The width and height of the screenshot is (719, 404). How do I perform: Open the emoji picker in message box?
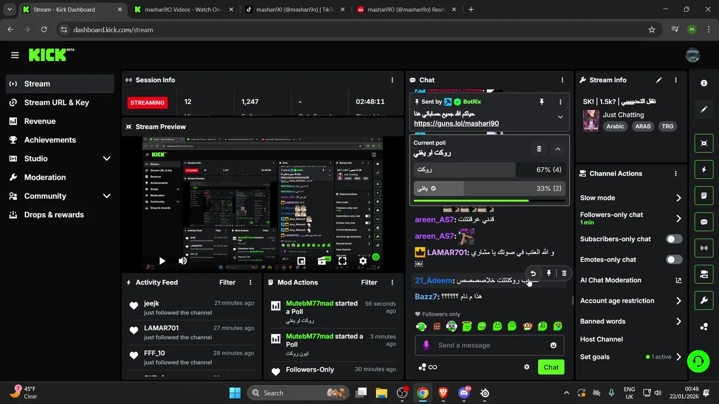(x=553, y=345)
